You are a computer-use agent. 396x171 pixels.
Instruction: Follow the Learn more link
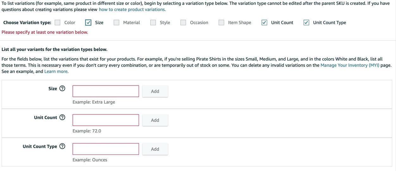coord(56,72)
